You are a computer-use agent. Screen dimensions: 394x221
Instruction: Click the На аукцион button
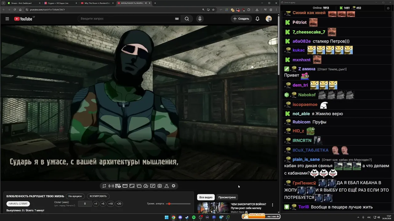click(x=75, y=196)
